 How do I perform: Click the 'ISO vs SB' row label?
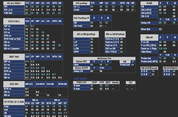point(112,49)
